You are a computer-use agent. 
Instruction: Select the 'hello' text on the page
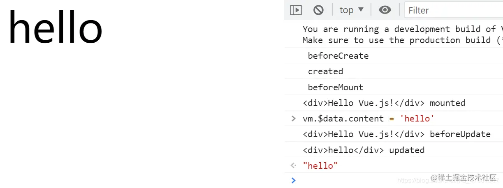tap(55, 27)
